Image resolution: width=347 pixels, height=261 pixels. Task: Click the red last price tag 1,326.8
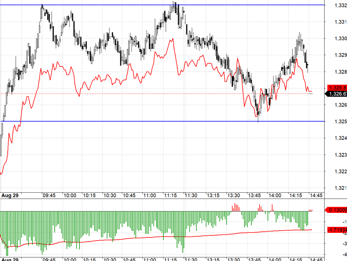337,87
